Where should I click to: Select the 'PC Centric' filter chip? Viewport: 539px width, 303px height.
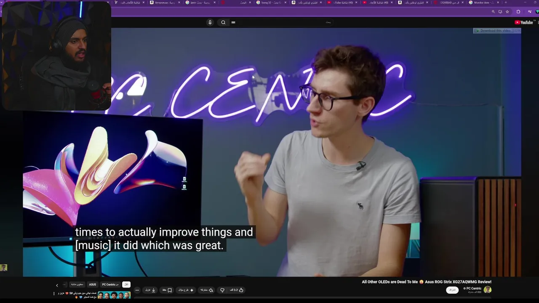pyautogui.click(x=110, y=284)
